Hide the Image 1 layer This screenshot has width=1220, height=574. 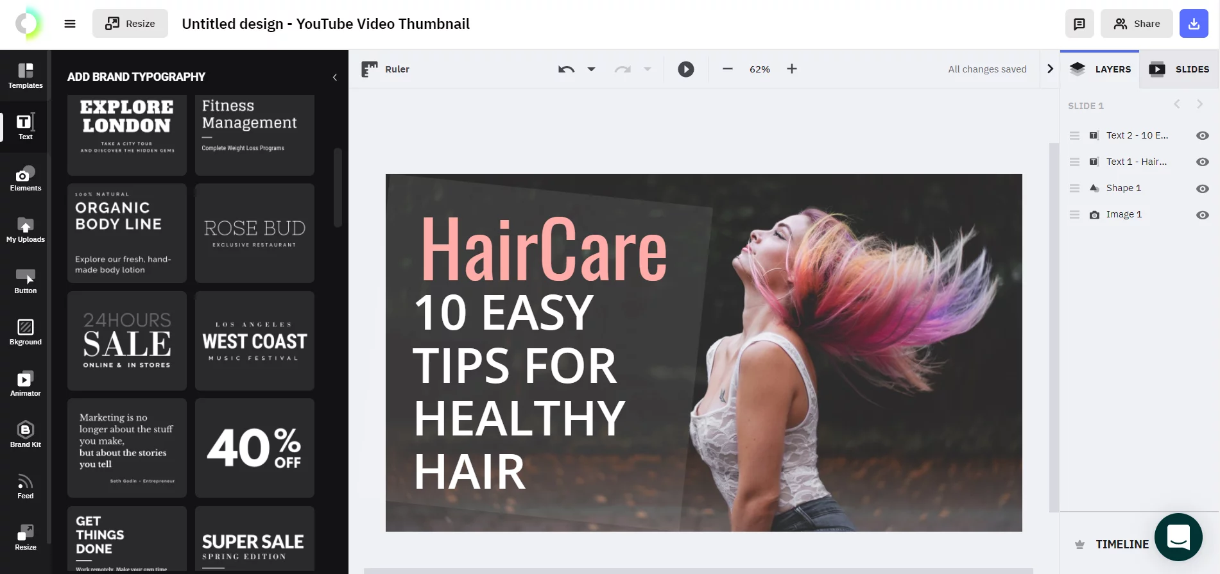pos(1203,215)
